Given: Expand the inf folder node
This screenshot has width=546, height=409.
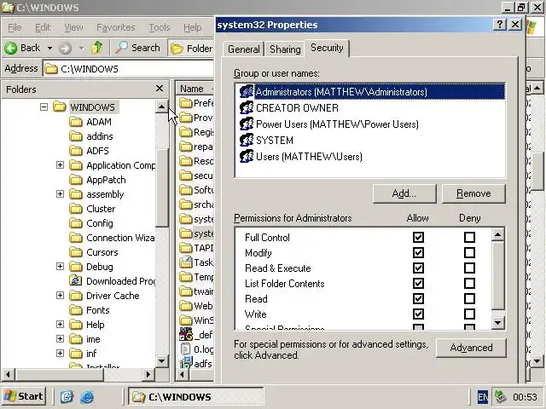Looking at the screenshot, I should (x=60, y=354).
